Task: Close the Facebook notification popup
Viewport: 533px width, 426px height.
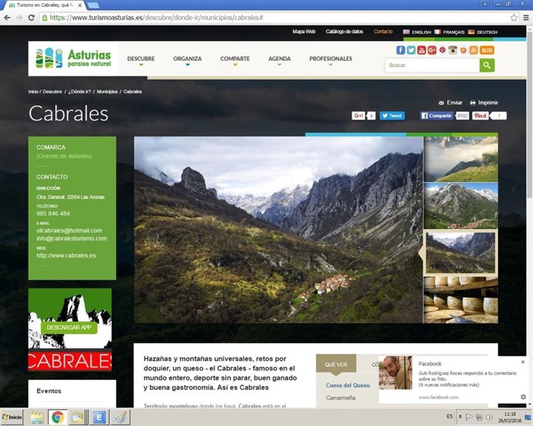Action: pyautogui.click(x=523, y=362)
